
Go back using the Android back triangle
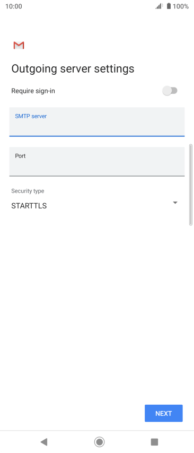coord(44,441)
